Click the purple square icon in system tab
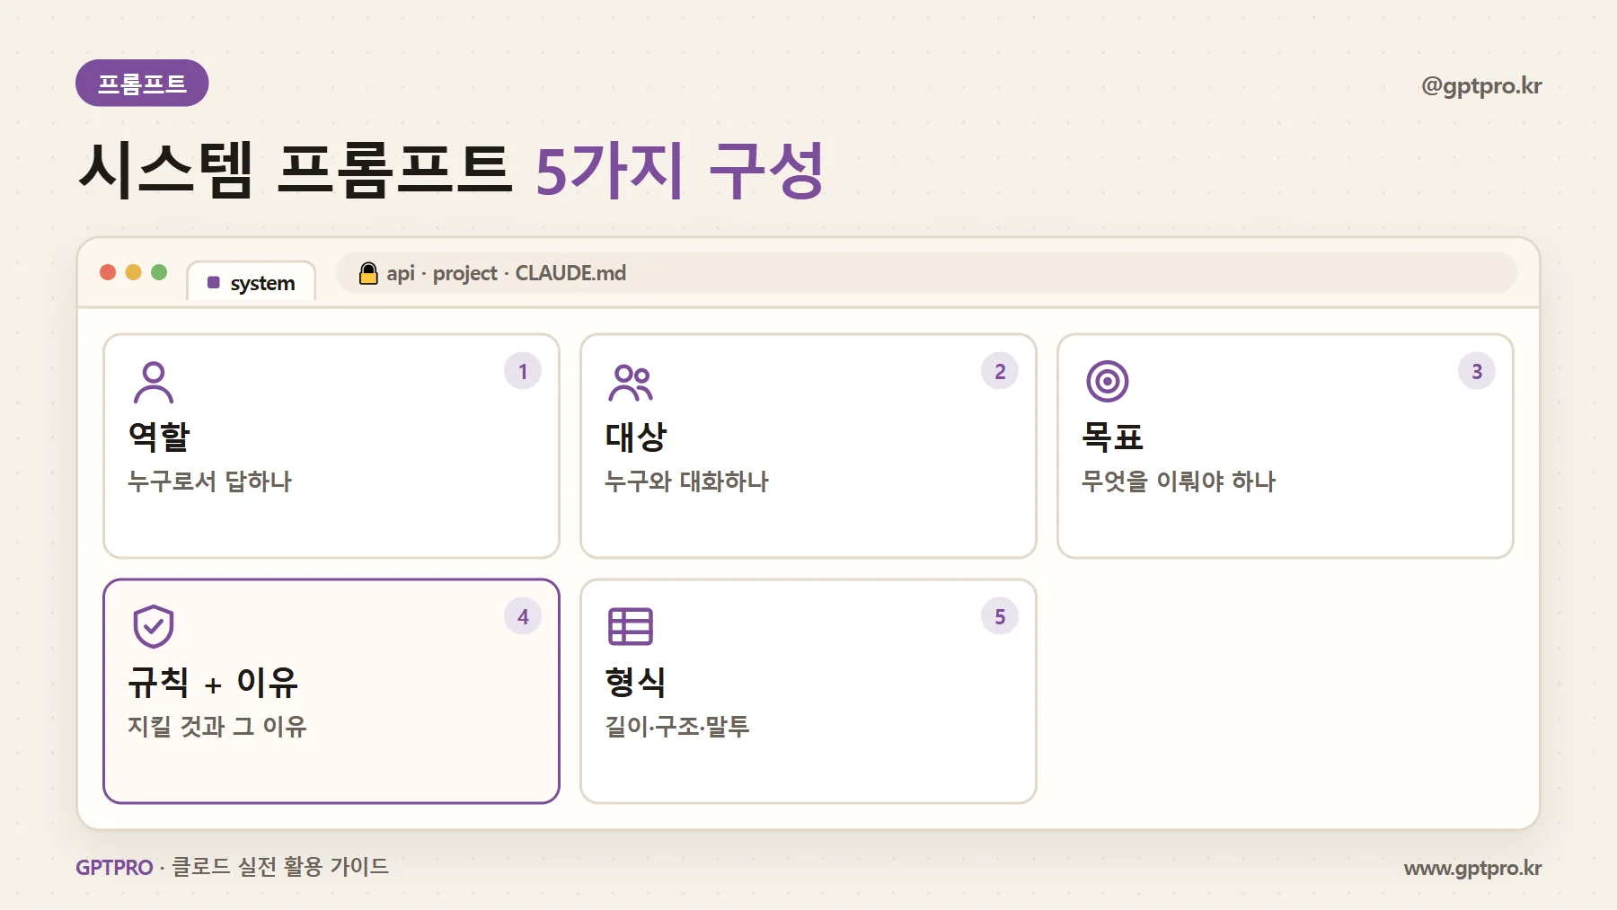1617x910 pixels. pyautogui.click(x=214, y=283)
